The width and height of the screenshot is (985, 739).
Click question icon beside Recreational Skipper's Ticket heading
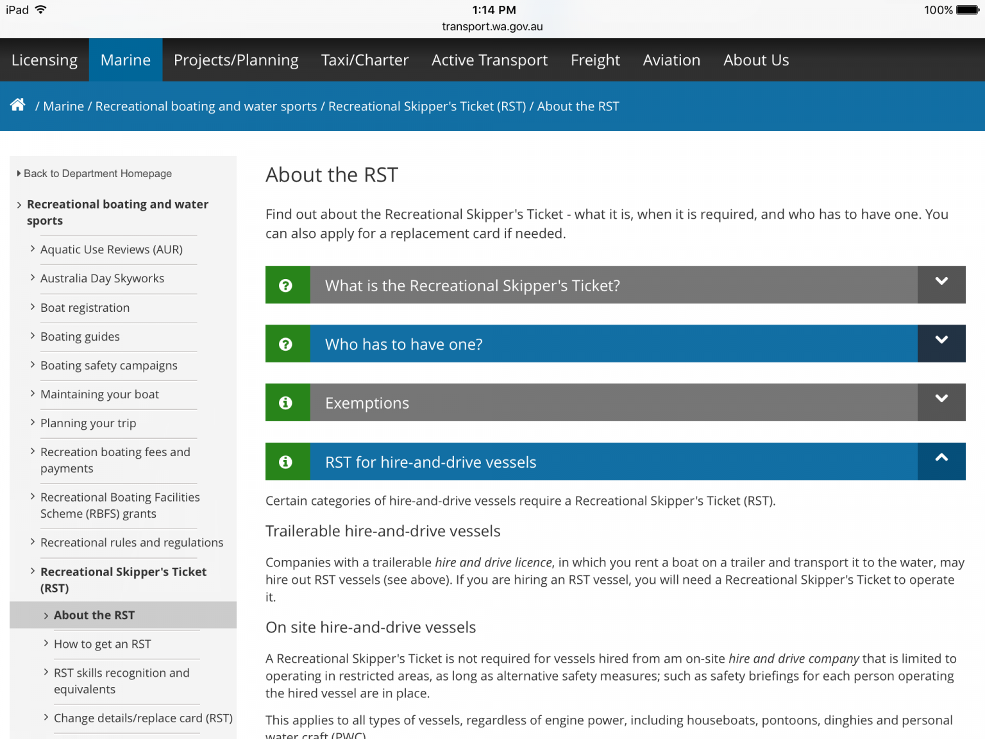286,285
